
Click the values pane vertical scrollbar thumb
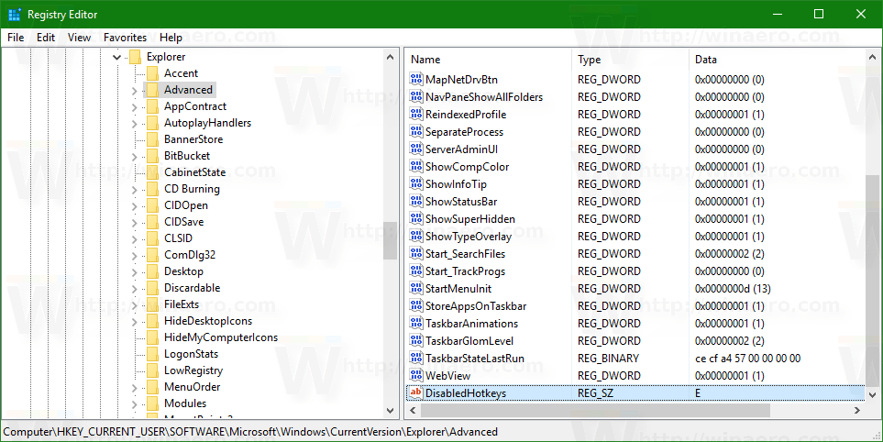(x=872, y=280)
